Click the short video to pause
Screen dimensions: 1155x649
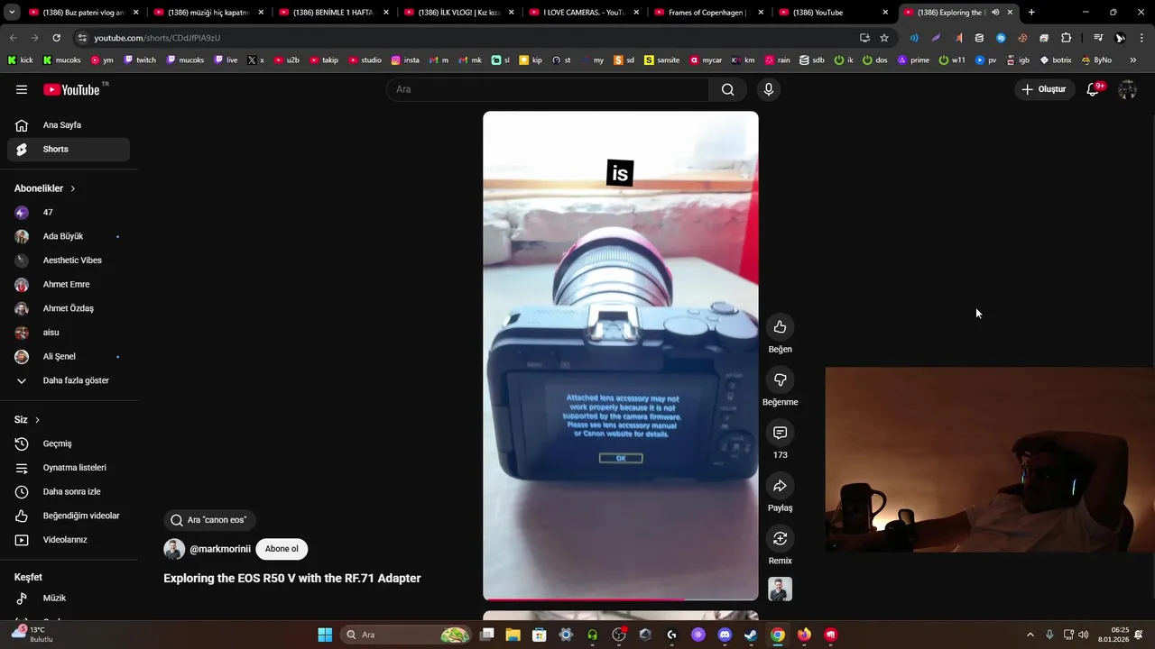621,355
